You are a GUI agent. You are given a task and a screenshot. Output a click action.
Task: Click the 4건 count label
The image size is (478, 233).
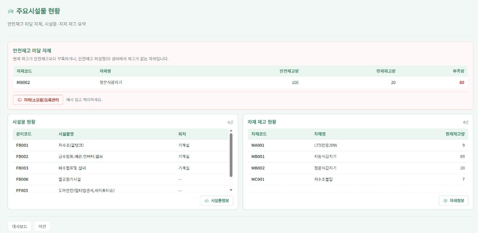coord(465,122)
